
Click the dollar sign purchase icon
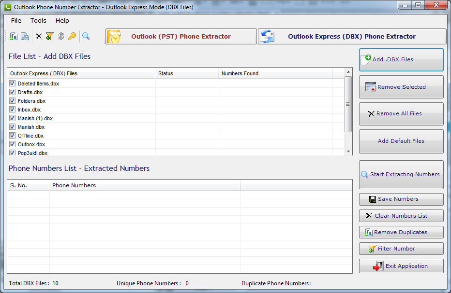[x=61, y=36]
